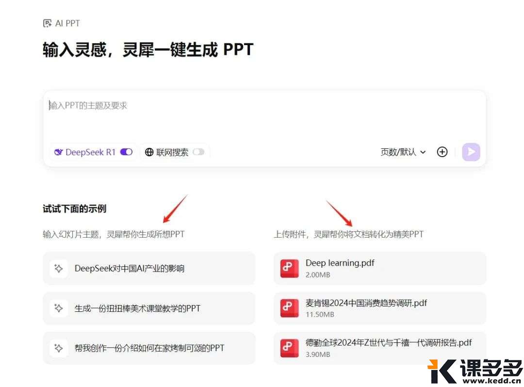This screenshot has height=387, width=524.
Task: Choose 德勤全球2024年Z世代与千禧一代调研报告.pdf sample
Action: tap(380, 348)
